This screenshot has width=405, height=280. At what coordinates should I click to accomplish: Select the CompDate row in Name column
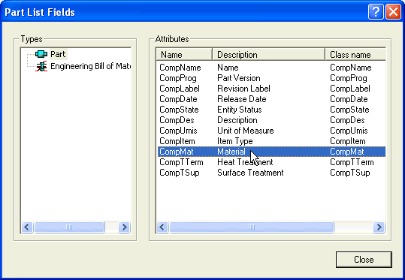pos(178,99)
